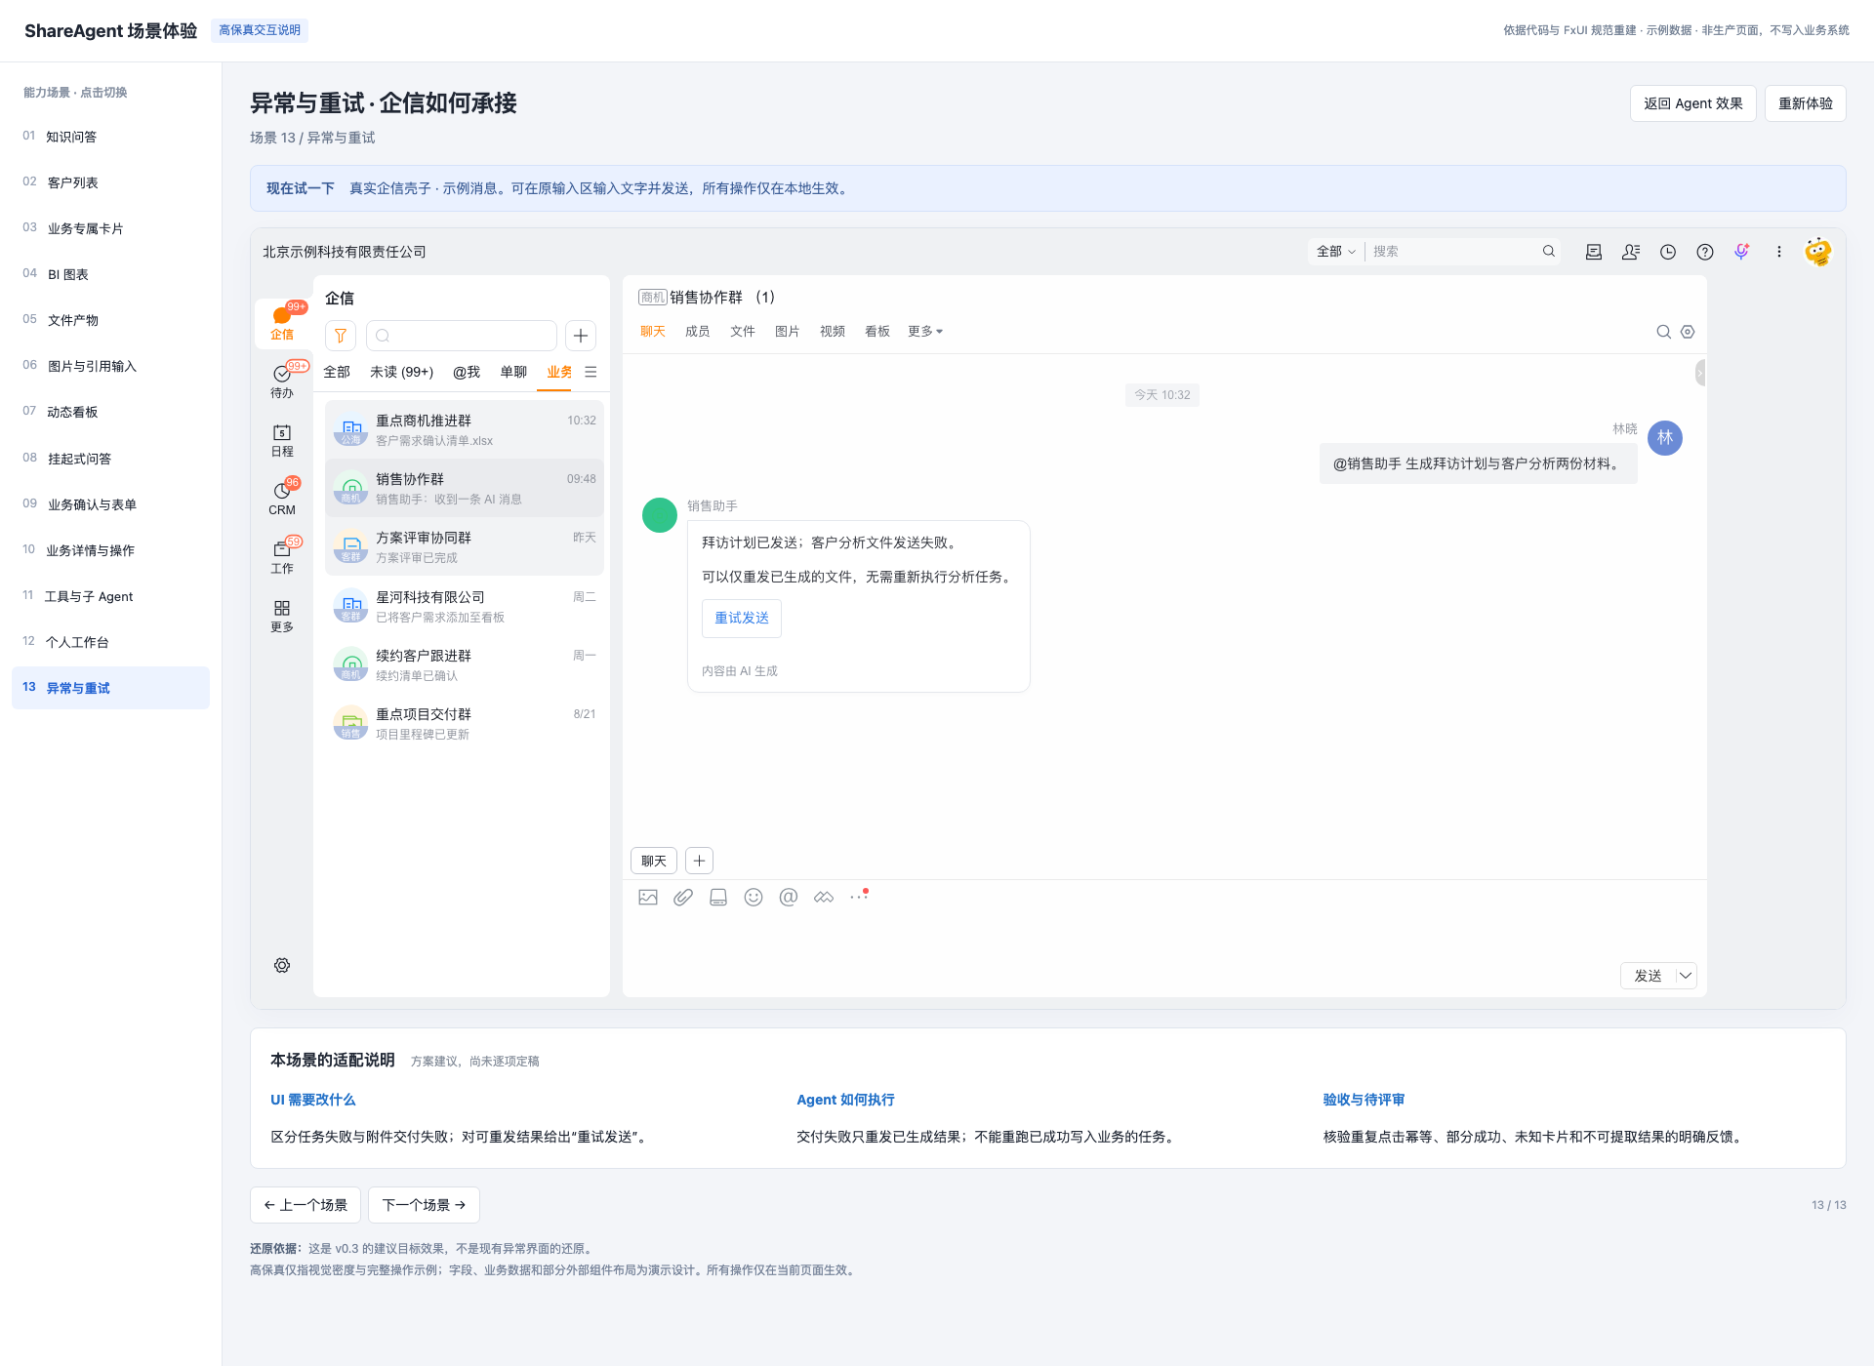Open the CRM sidebar icon
Screen dimensions: 1874x1366
coord(282,499)
